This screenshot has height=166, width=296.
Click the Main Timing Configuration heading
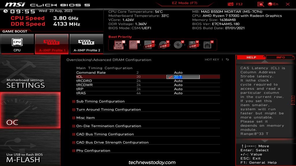104,68
